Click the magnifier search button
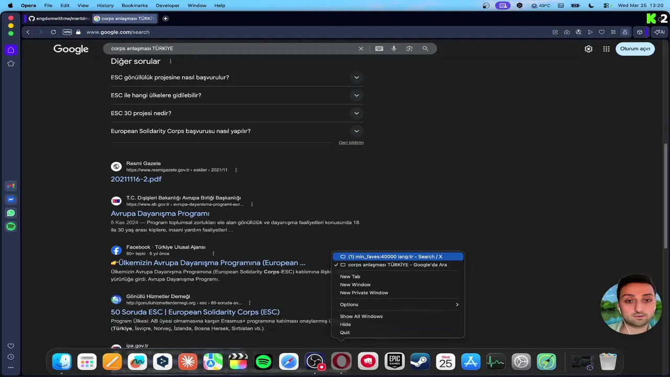Viewport: 670px width, 377px height. [425, 48]
